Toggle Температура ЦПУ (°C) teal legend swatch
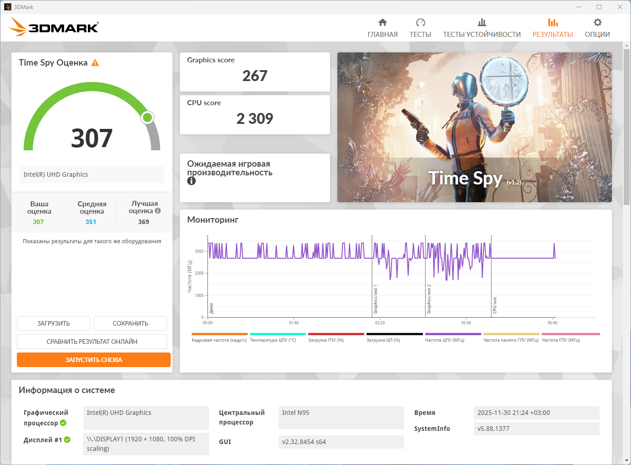Image resolution: width=631 pixels, height=465 pixels. coord(278,334)
